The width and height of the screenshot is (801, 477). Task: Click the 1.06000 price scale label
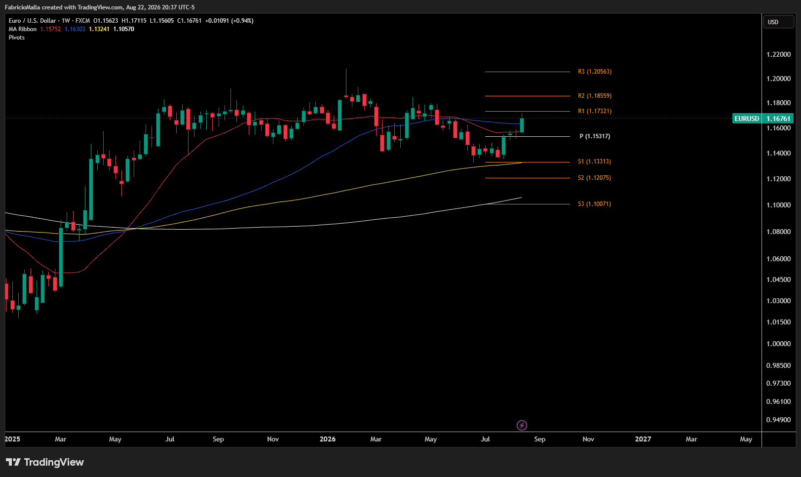[x=778, y=259]
